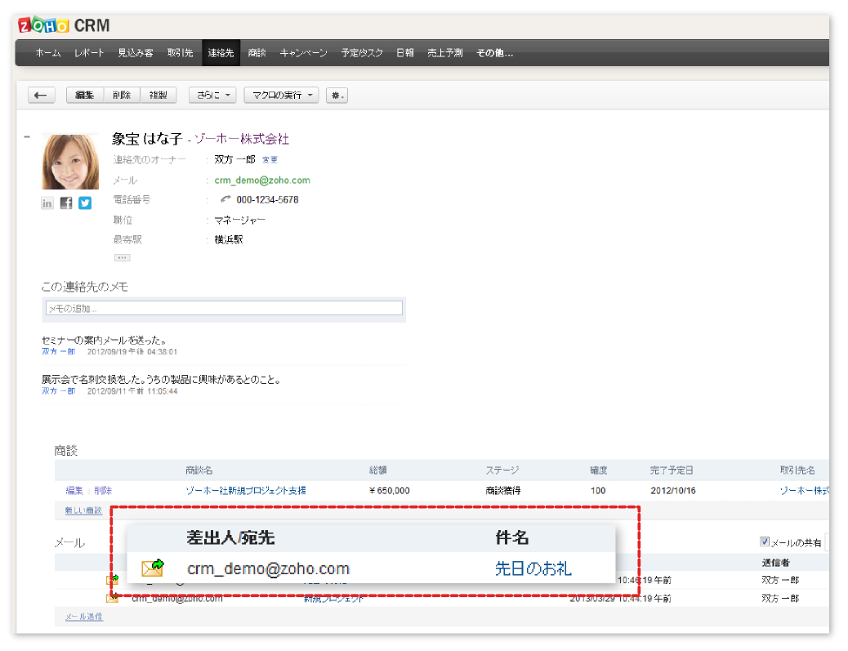The image size is (848, 651).
Task: Switch to the レポート tab
Action: pyautogui.click(x=89, y=53)
